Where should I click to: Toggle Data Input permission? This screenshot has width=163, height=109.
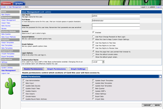[x=24, y=83]
